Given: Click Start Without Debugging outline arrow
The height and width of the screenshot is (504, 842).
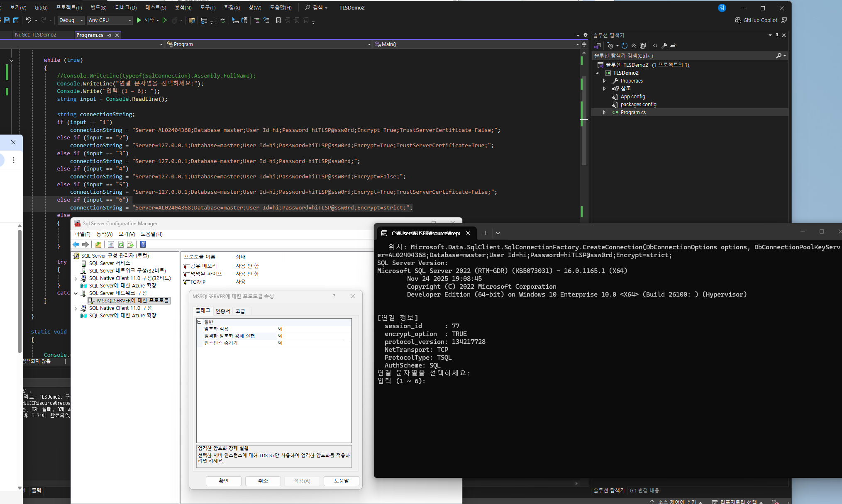Looking at the screenshot, I should tap(165, 20).
